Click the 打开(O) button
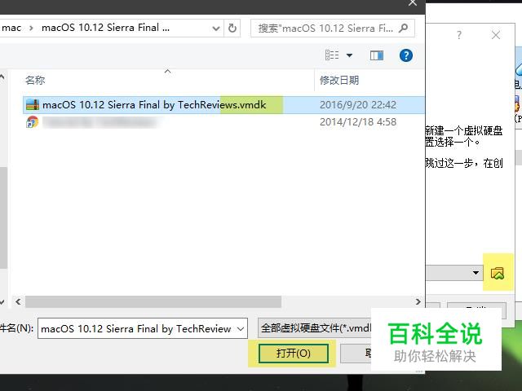 pyautogui.click(x=294, y=353)
